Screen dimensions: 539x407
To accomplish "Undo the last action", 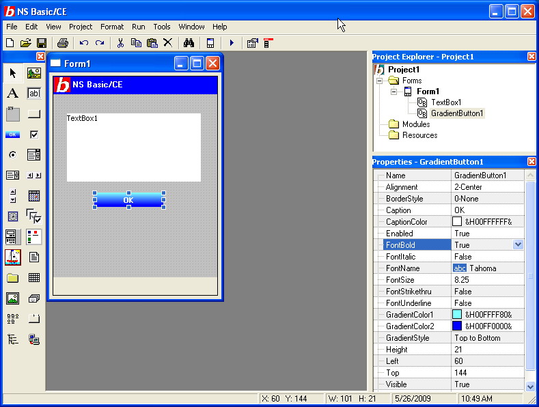I will tap(84, 43).
